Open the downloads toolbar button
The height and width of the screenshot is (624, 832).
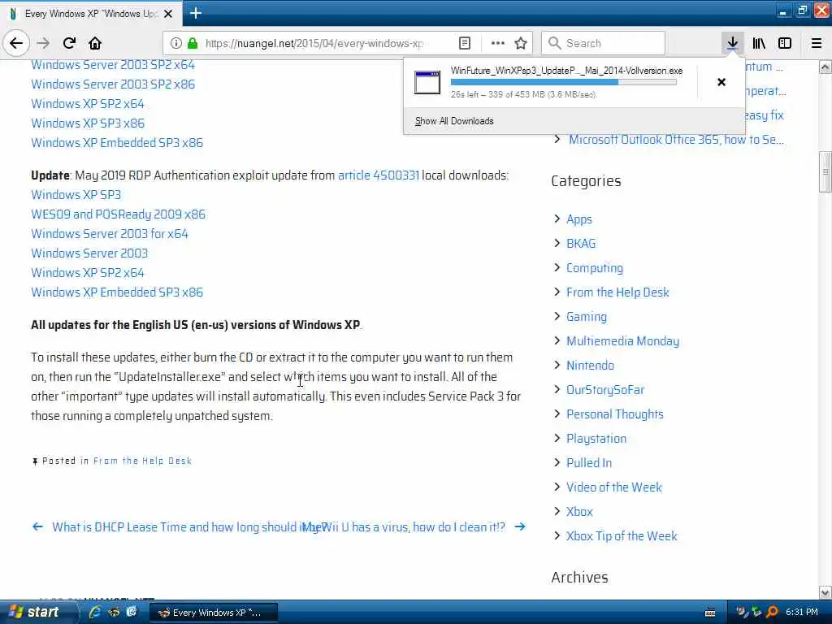[x=732, y=43]
